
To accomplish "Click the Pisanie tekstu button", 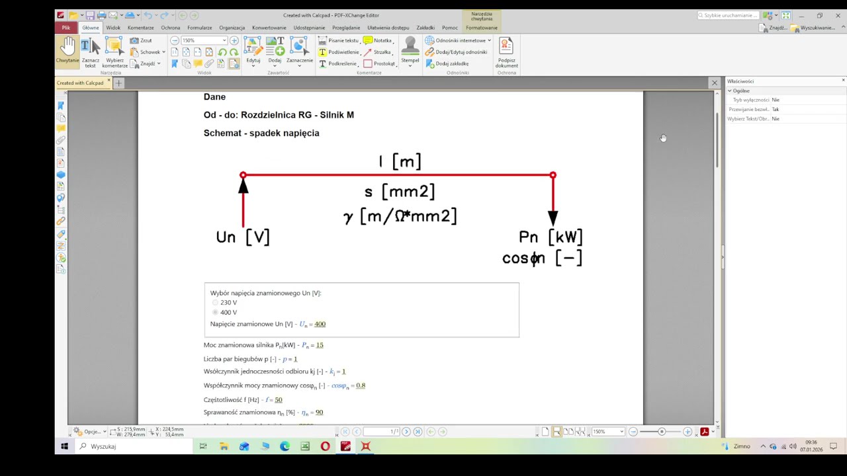I will point(339,40).
